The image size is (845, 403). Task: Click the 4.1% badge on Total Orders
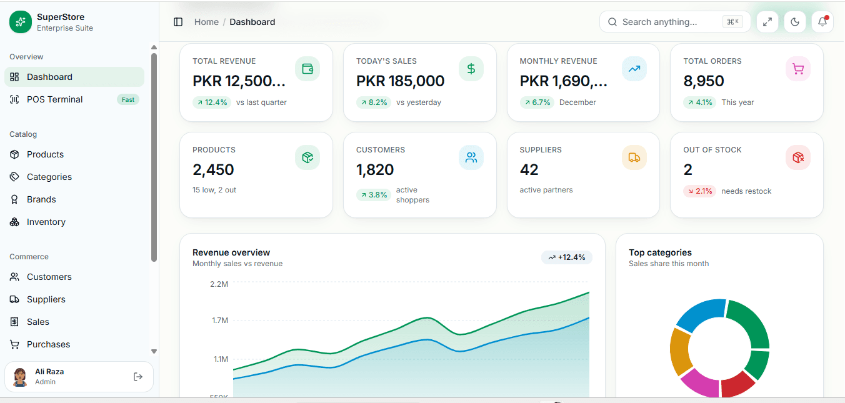[x=700, y=102]
